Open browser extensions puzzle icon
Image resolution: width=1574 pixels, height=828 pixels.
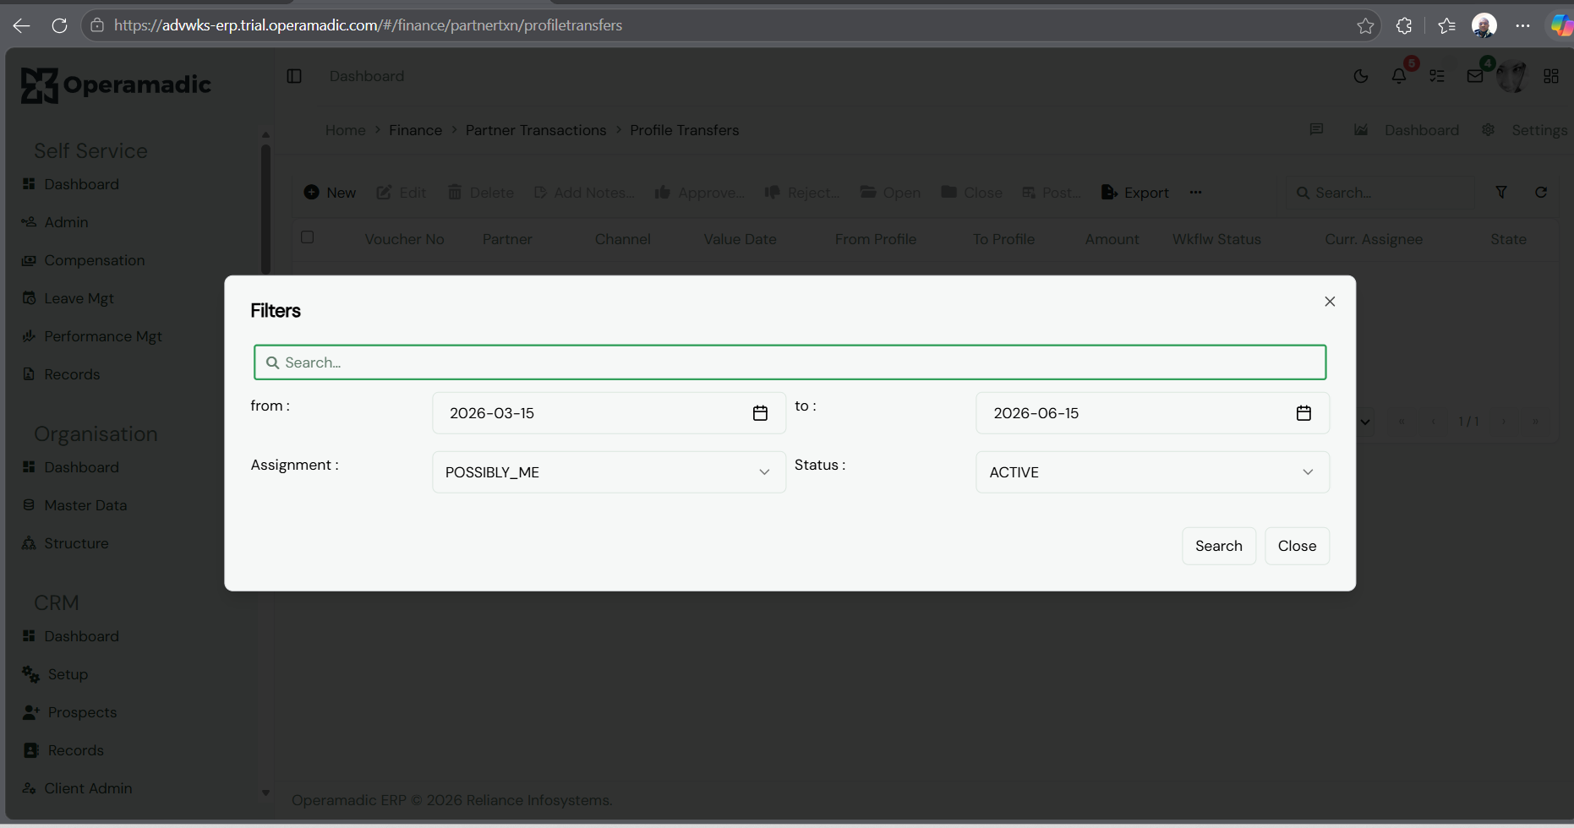click(x=1404, y=25)
